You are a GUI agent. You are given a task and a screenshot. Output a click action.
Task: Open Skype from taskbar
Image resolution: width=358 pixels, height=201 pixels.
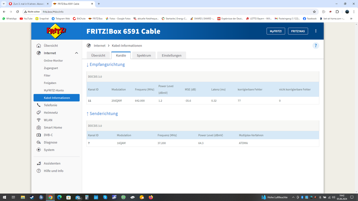105,197
